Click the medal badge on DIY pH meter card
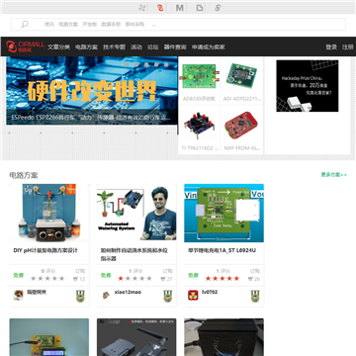The image size is (356, 356). tap(80, 296)
